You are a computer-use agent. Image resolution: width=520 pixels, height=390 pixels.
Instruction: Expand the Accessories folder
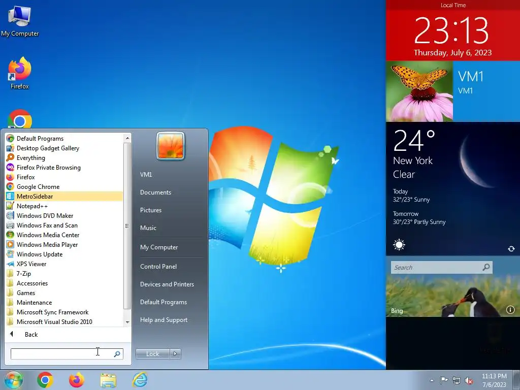64,282
